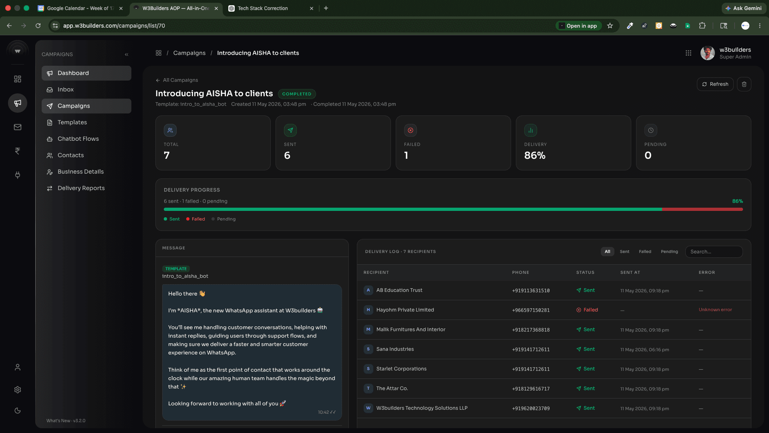Viewport: 769px width, 433px height.
Task: Select Starlet Corporations recipient
Action: tap(554, 369)
